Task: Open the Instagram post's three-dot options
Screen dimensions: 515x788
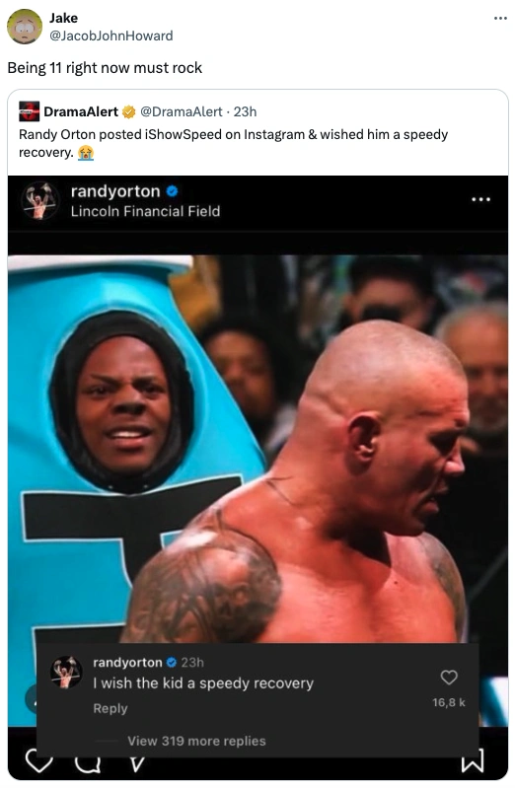Action: coord(480,200)
